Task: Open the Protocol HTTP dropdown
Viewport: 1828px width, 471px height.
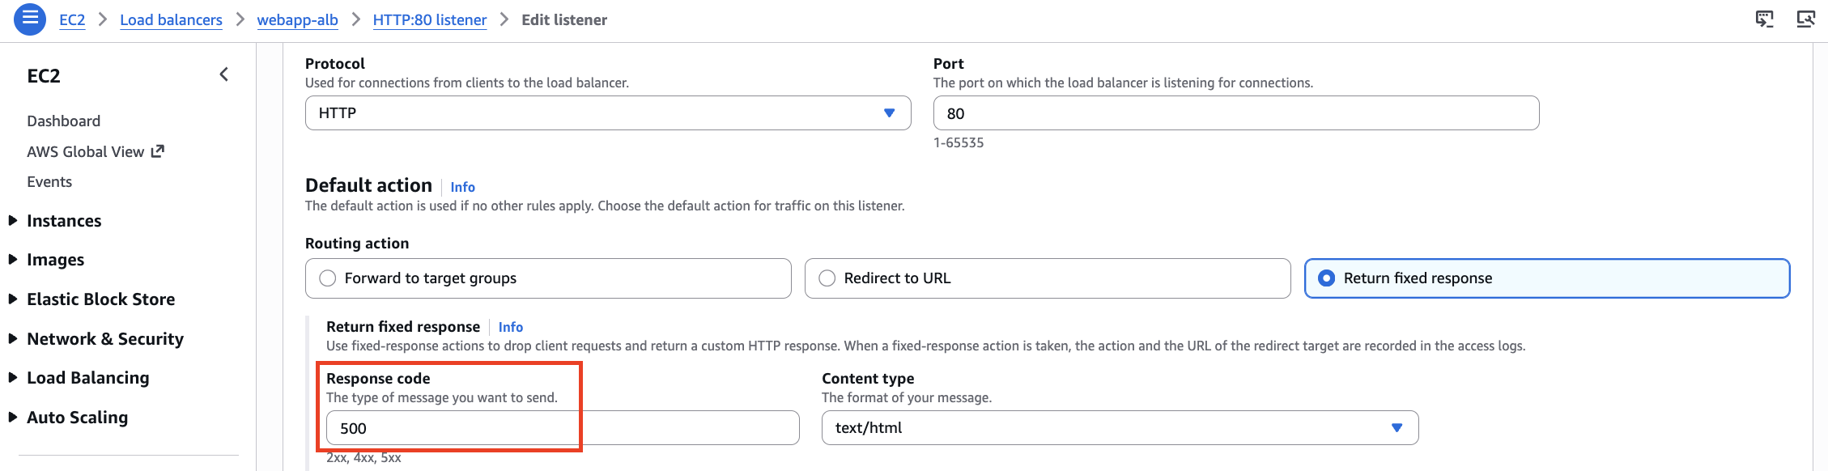Action: click(x=607, y=113)
